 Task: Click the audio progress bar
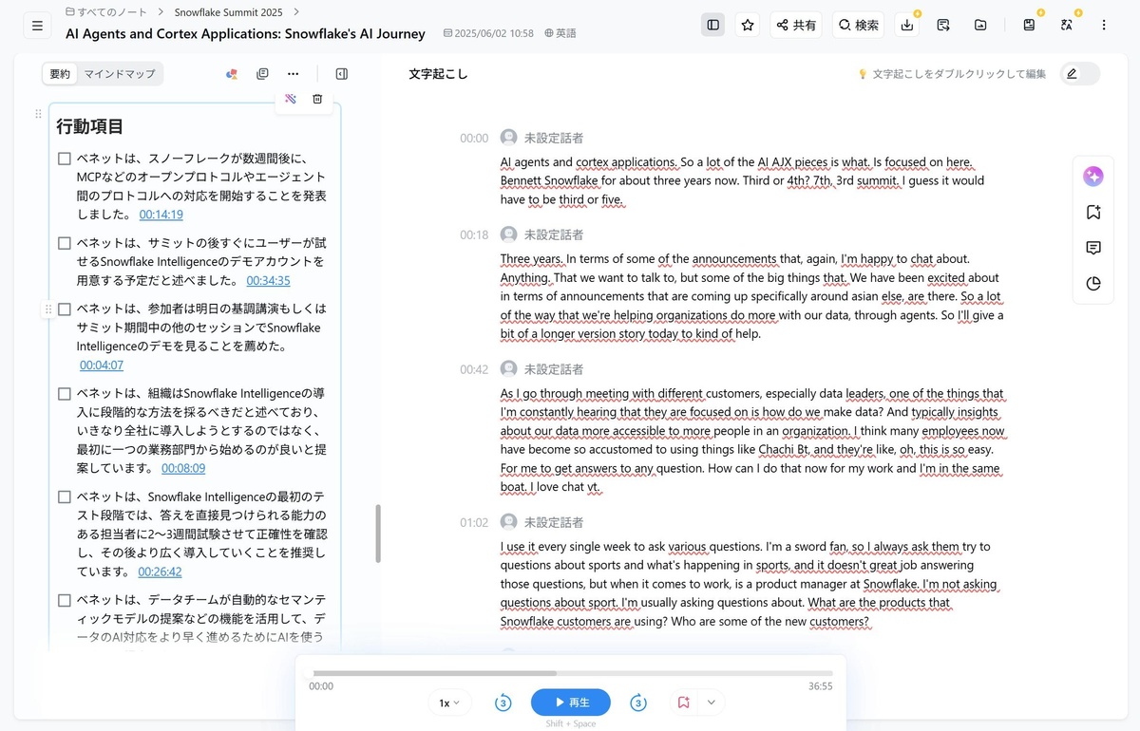point(571,674)
